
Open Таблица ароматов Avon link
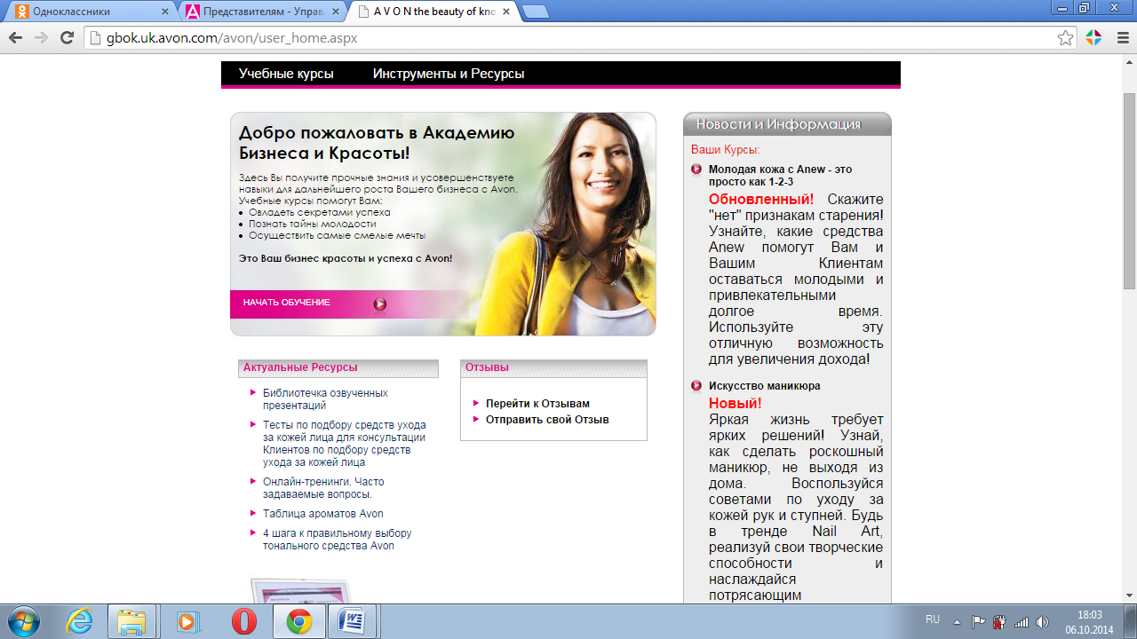click(323, 514)
